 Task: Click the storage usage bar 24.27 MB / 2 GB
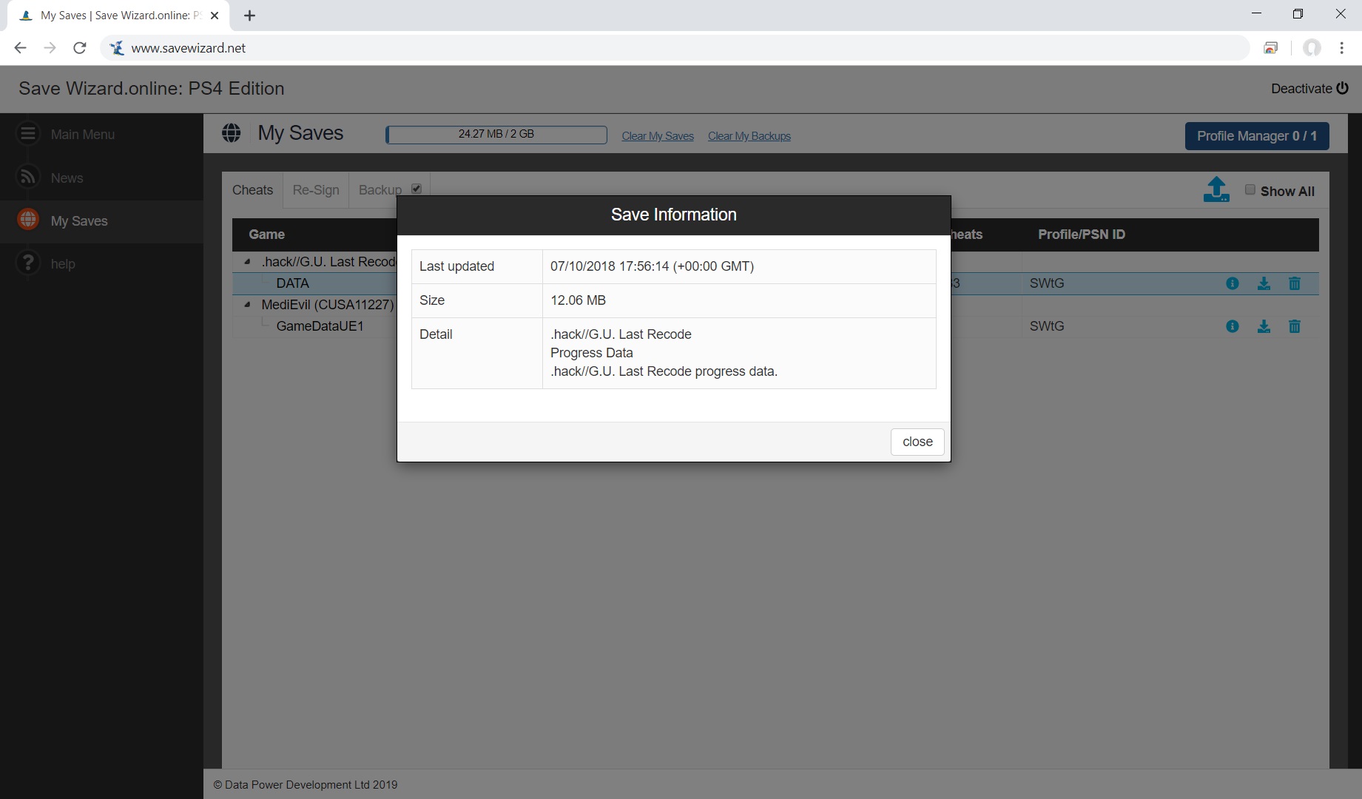point(496,134)
